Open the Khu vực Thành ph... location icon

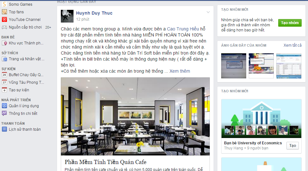click(x=4, y=43)
